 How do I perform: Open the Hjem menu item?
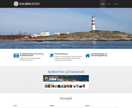[x=103, y=4]
